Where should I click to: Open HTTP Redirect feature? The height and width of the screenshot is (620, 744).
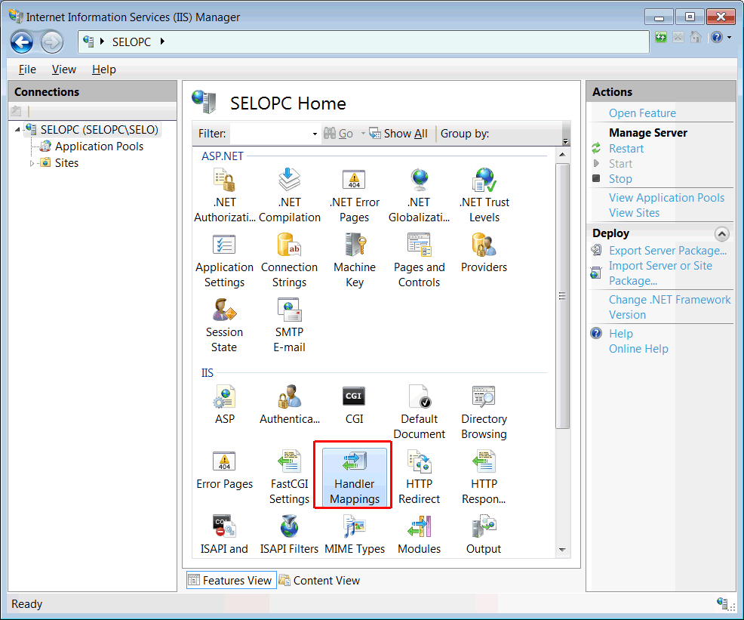419,477
